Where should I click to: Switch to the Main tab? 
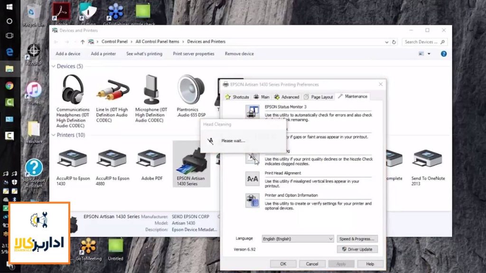point(262,97)
